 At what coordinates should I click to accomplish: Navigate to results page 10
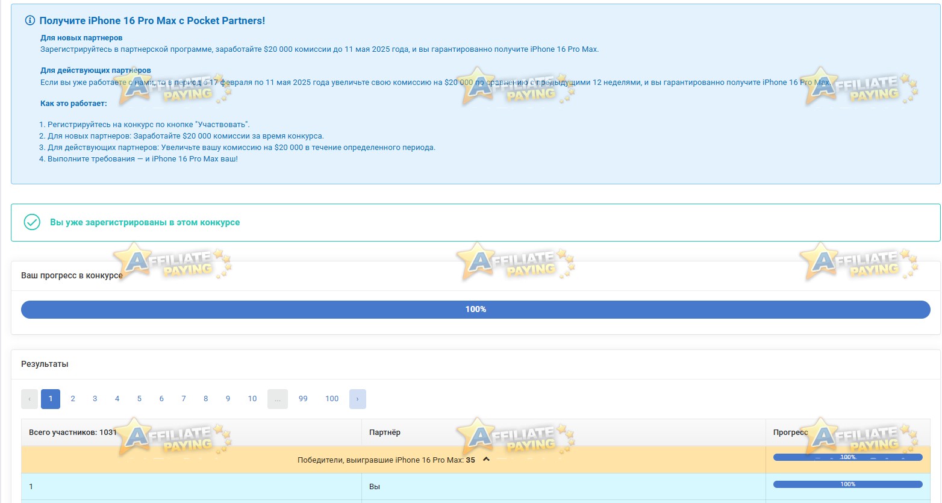[252, 399]
